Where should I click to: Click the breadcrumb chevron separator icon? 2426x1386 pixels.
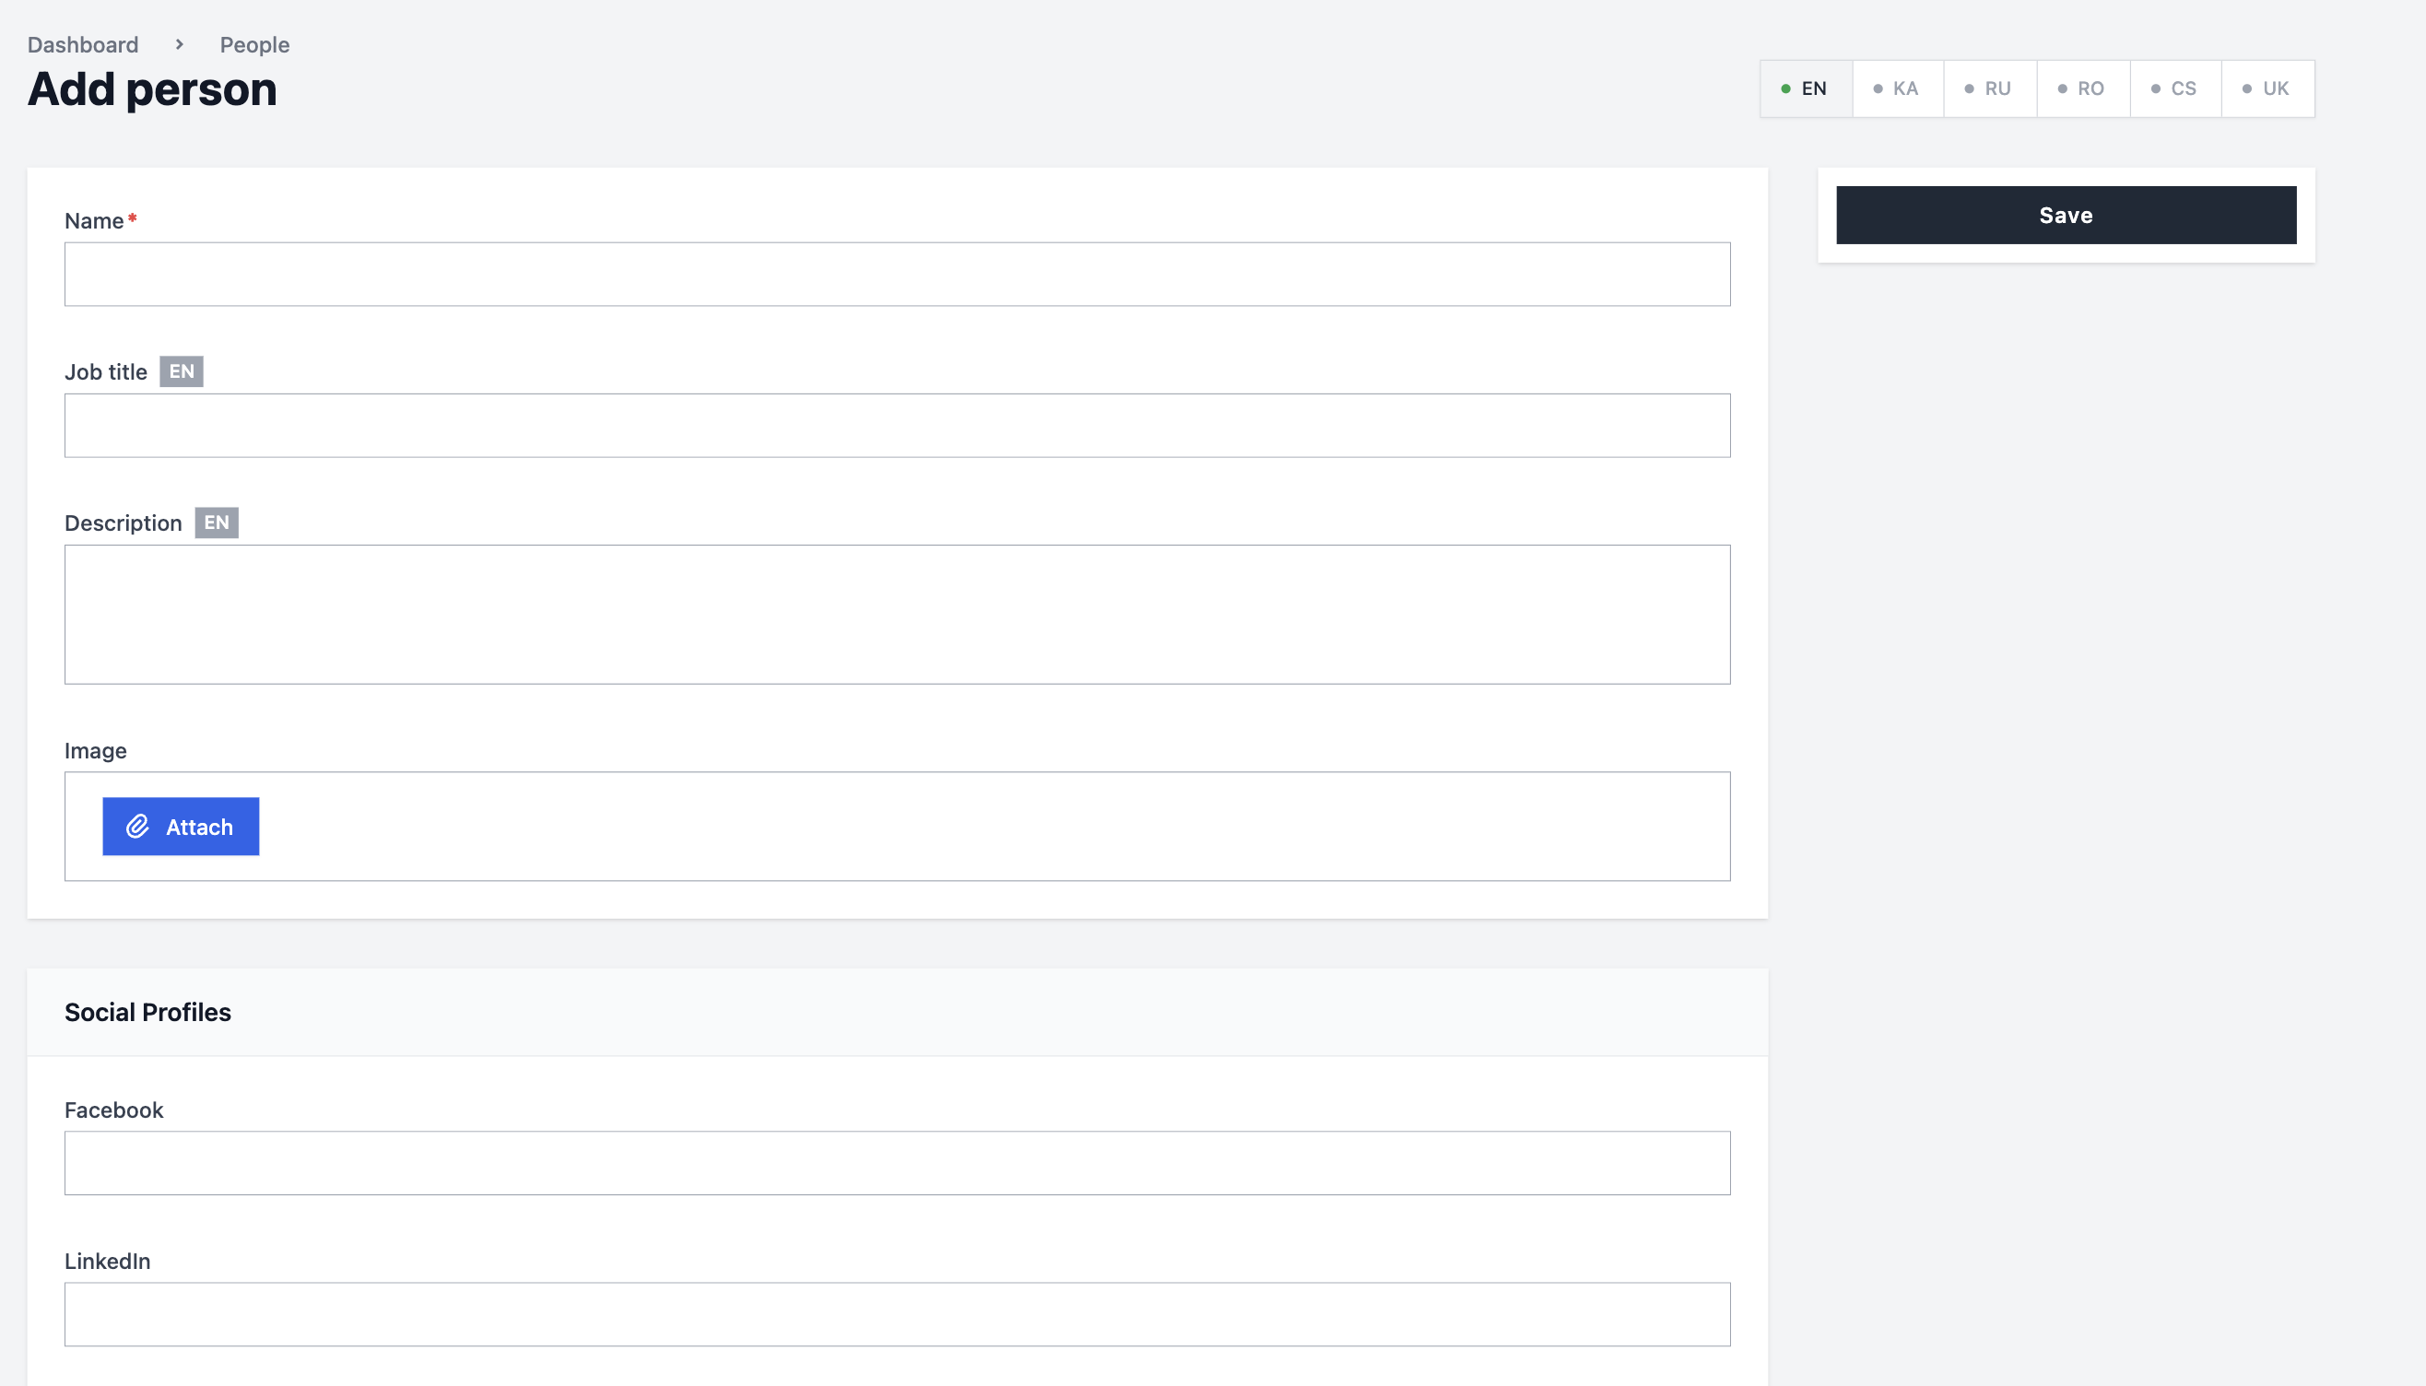coord(179,45)
